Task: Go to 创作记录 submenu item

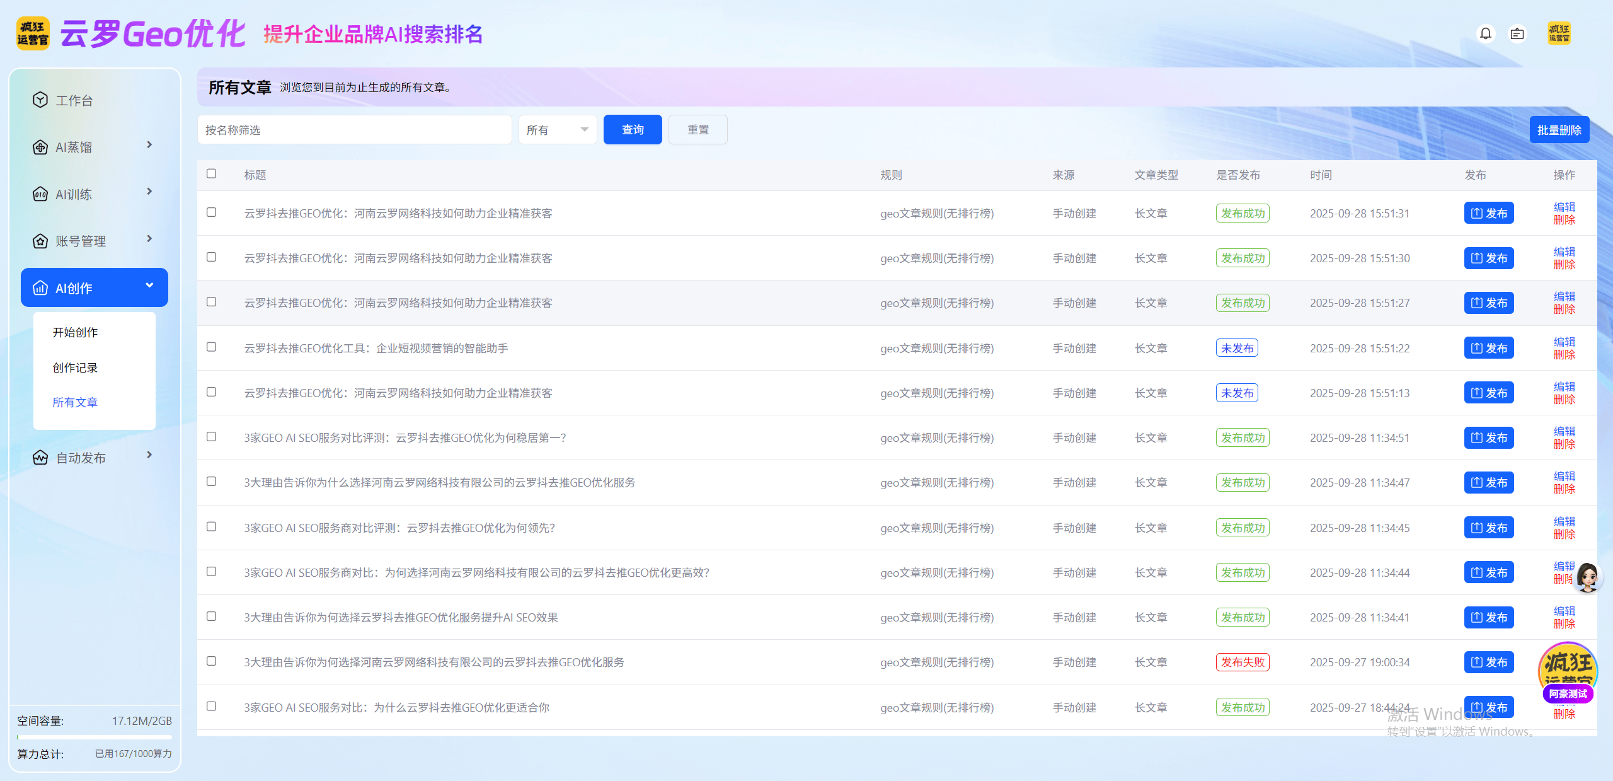Action: [x=75, y=367]
